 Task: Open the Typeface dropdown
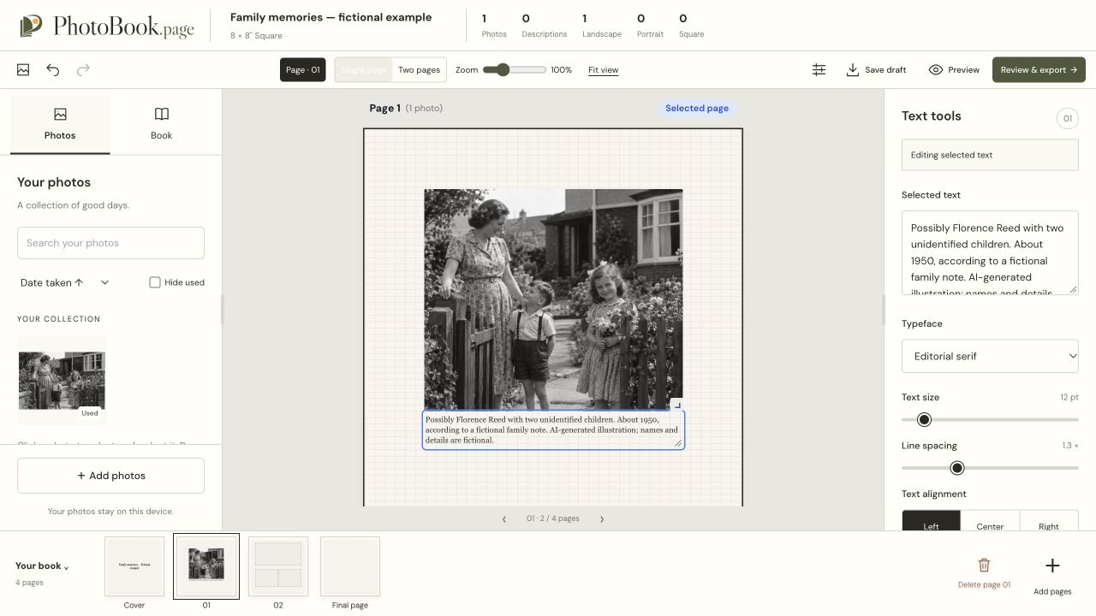[990, 356]
